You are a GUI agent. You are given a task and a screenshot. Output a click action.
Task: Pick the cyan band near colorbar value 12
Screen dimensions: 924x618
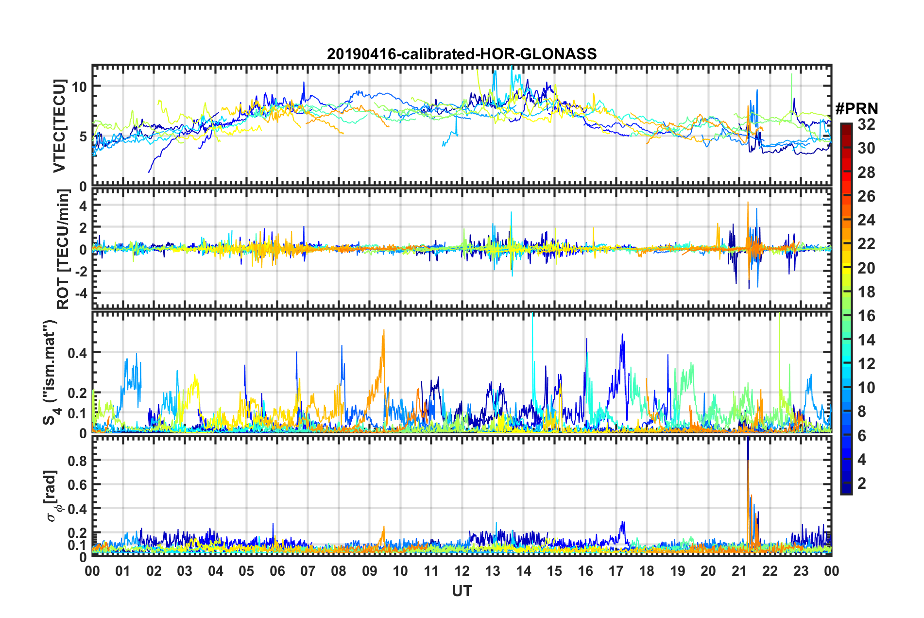coord(846,363)
